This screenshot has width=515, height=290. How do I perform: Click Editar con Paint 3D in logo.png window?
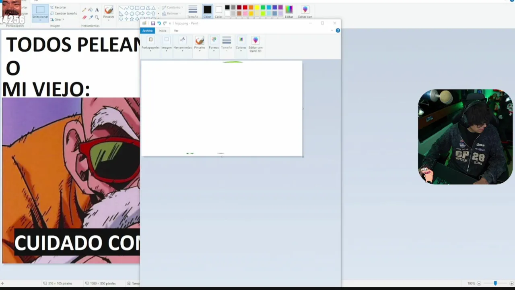pos(255,44)
